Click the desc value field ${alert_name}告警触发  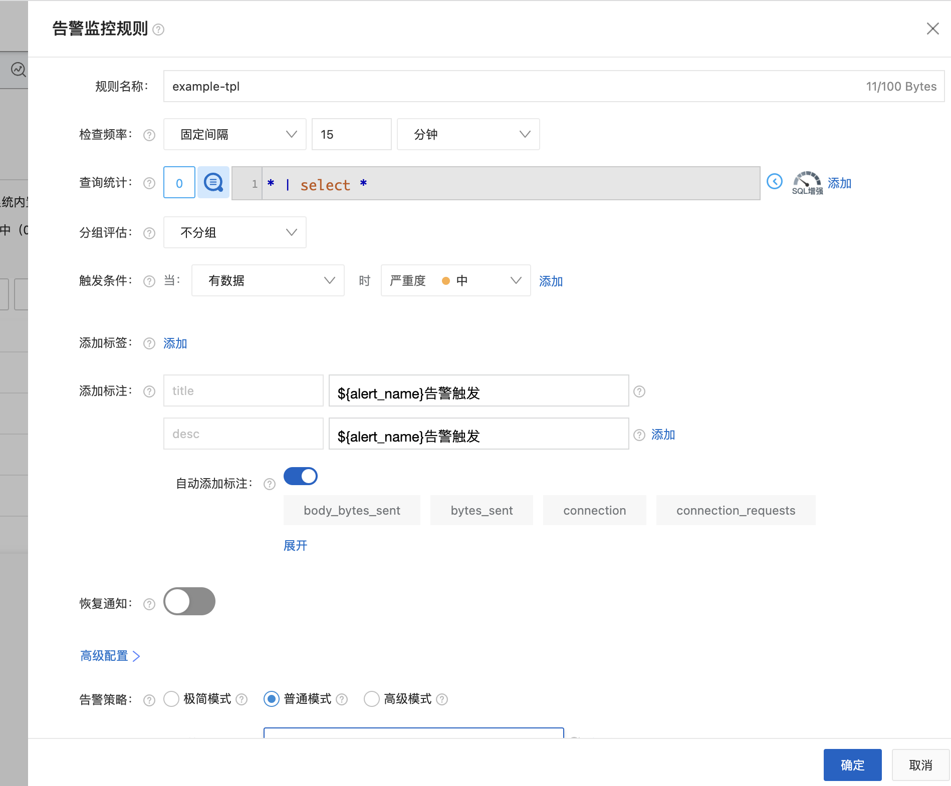(x=479, y=434)
